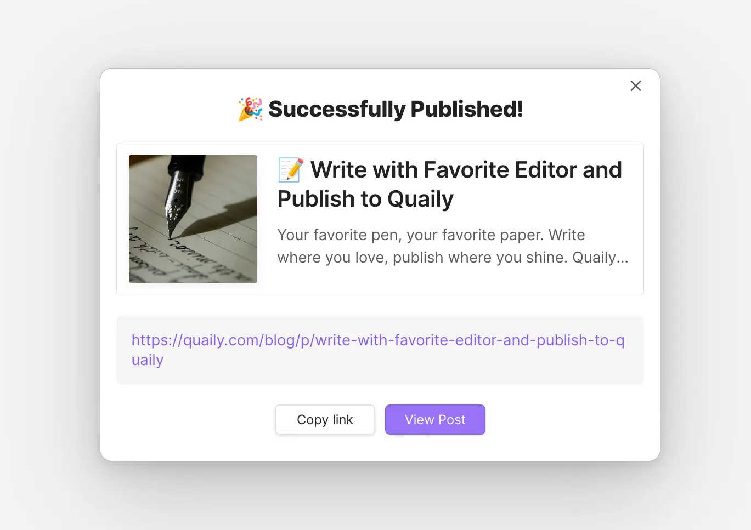Click the word "Published!" in the heading
Viewport: 751px width, 530px height.
pyautogui.click(x=466, y=109)
